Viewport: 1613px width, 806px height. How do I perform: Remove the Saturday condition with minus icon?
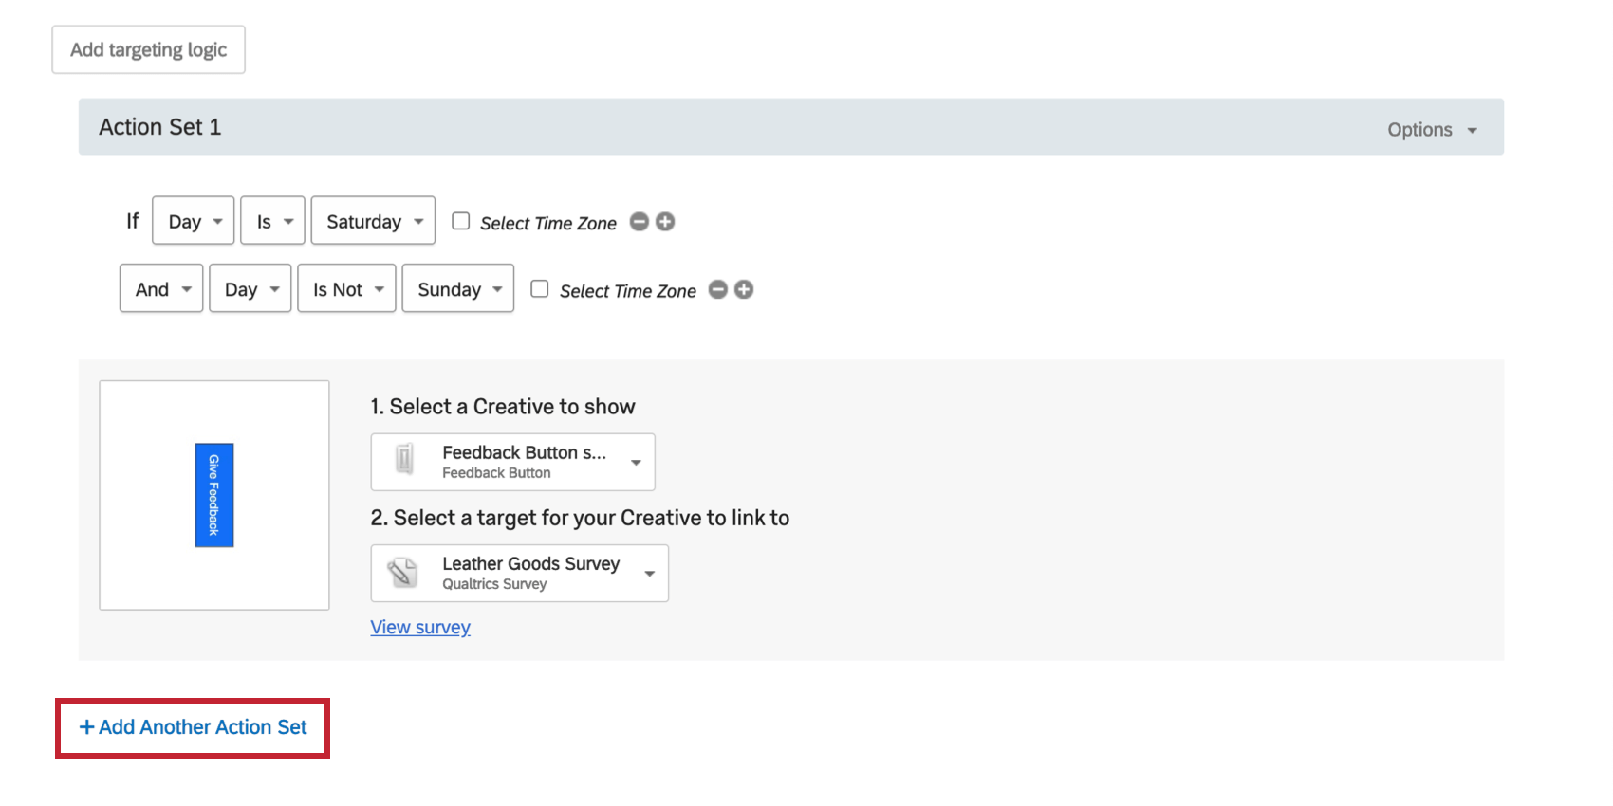click(x=640, y=222)
